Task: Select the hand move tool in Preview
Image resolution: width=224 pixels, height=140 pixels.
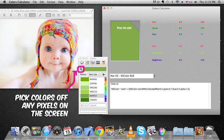Action: point(19,15)
